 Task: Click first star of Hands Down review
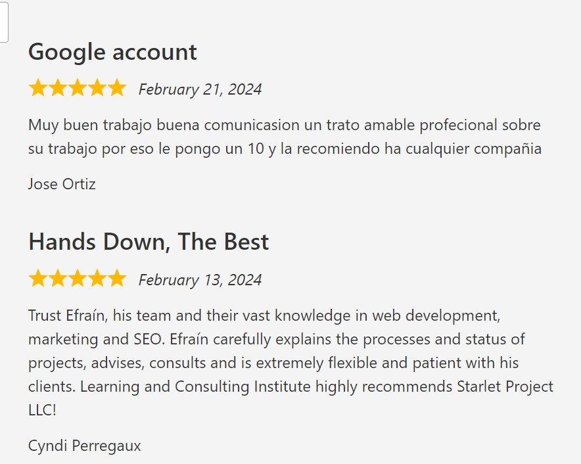(38, 279)
